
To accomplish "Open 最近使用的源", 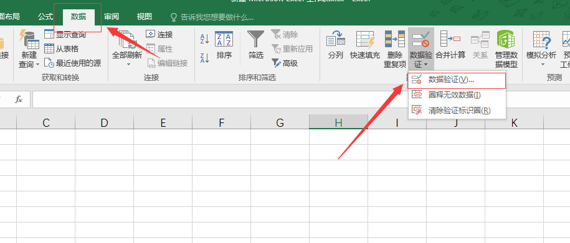I will [x=73, y=63].
